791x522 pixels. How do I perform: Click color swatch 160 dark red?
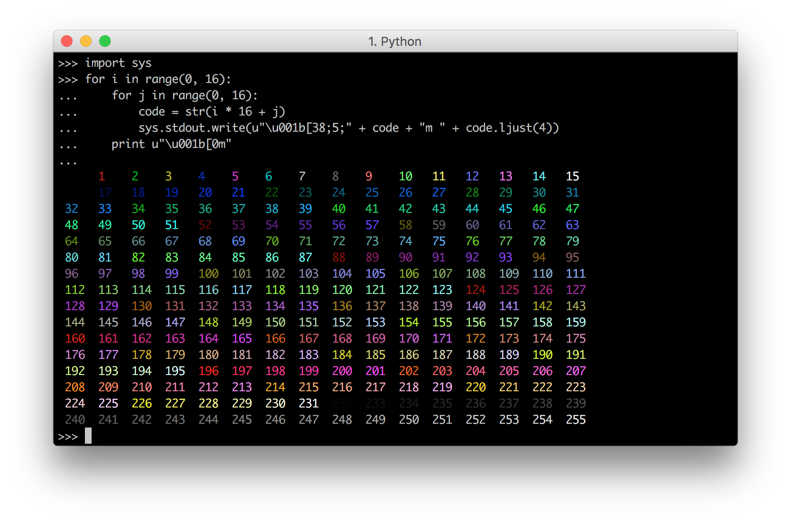click(x=75, y=338)
